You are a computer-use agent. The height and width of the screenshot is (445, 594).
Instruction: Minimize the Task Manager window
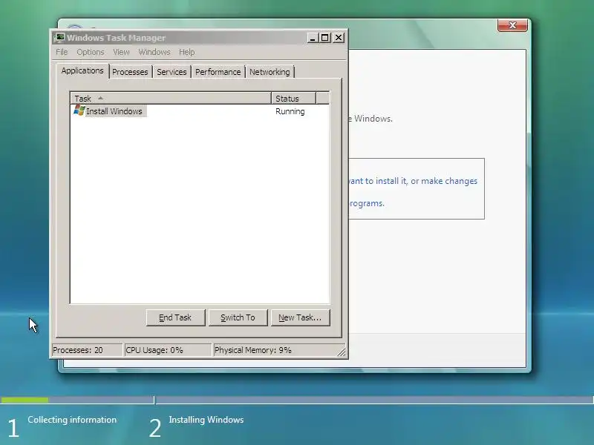[x=313, y=38]
